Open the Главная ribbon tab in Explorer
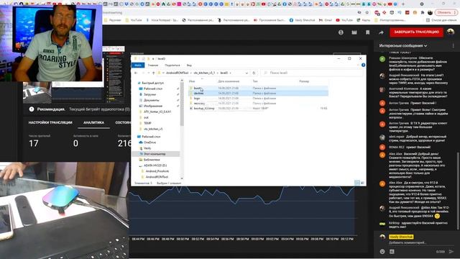This screenshot has width=460, height=259. pos(153,65)
